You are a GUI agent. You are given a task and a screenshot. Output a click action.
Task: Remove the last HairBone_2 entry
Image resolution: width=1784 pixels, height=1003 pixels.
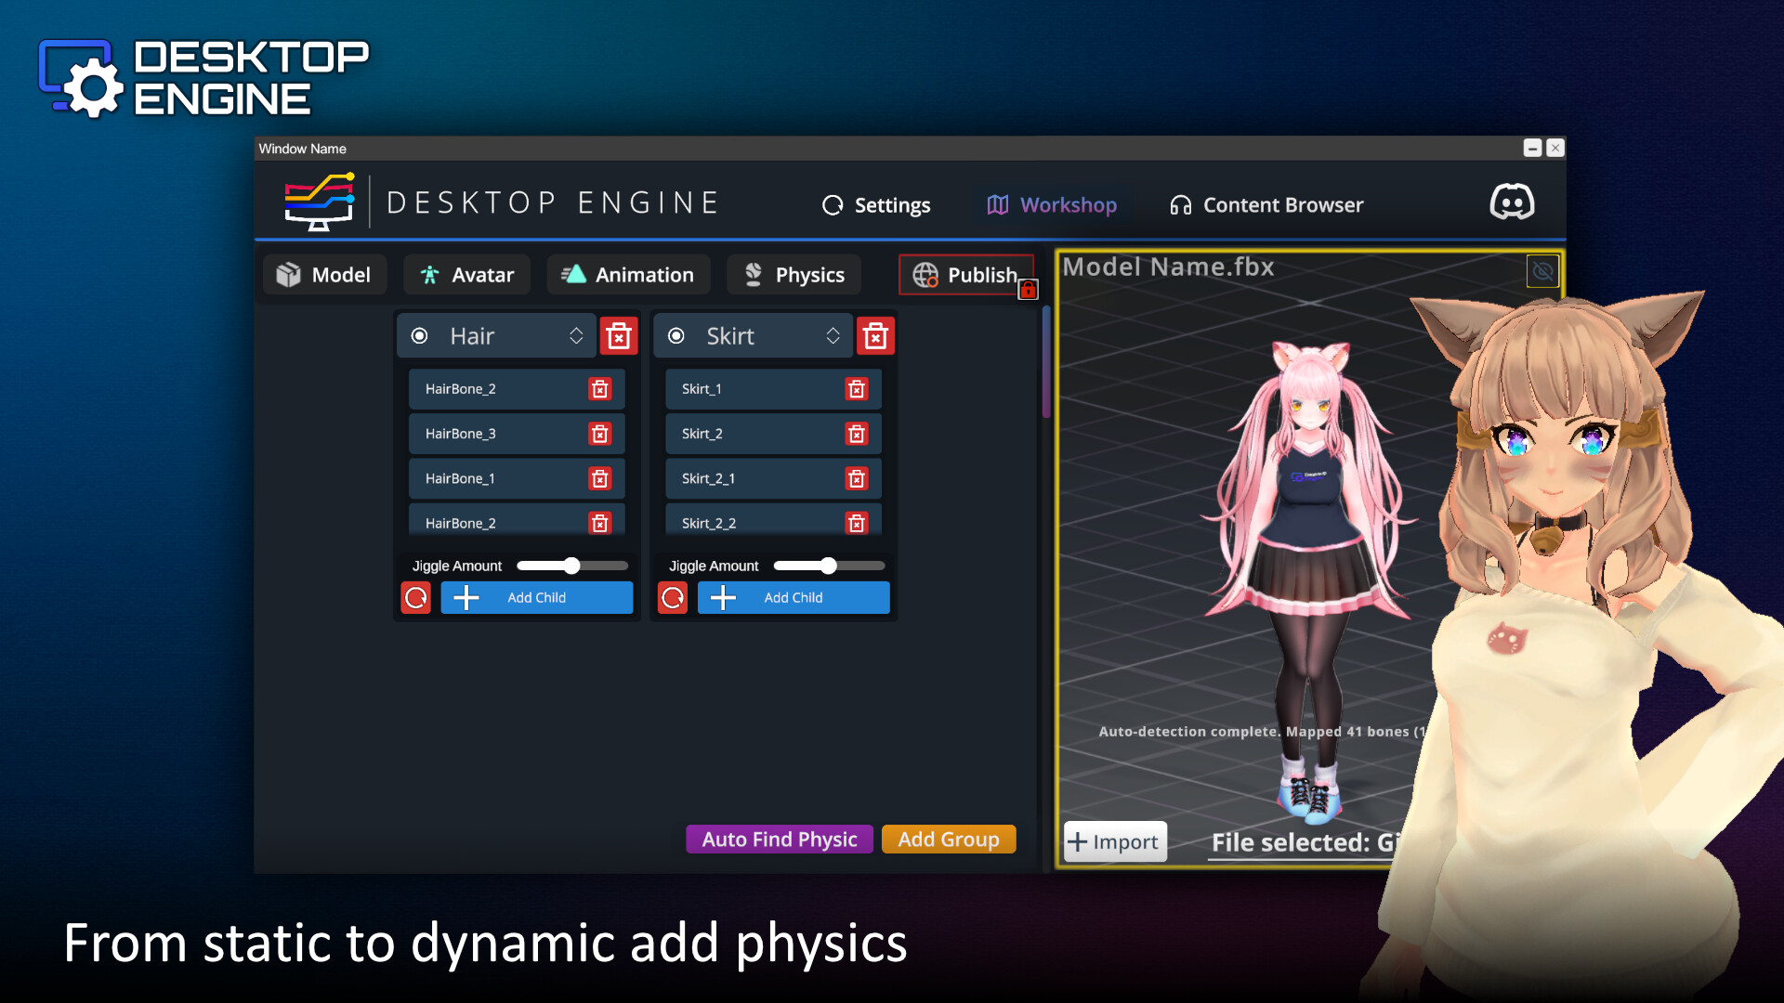click(x=600, y=523)
